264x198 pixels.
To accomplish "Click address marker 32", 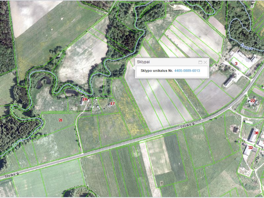I will [x=250, y=148].
